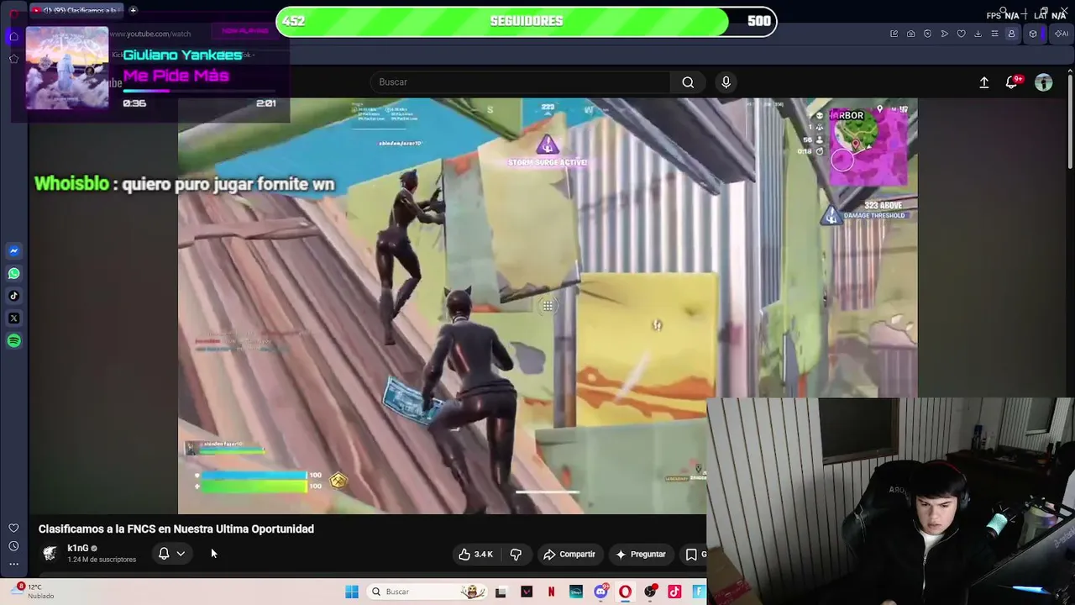Open the sidebar three-dots more options
This screenshot has height=605, width=1075.
[13, 564]
